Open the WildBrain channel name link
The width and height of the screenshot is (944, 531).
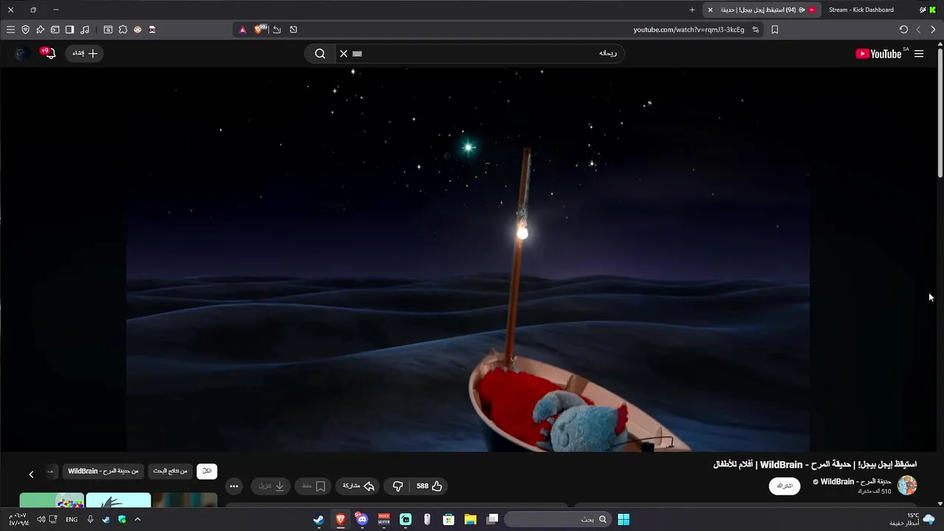tap(855, 482)
